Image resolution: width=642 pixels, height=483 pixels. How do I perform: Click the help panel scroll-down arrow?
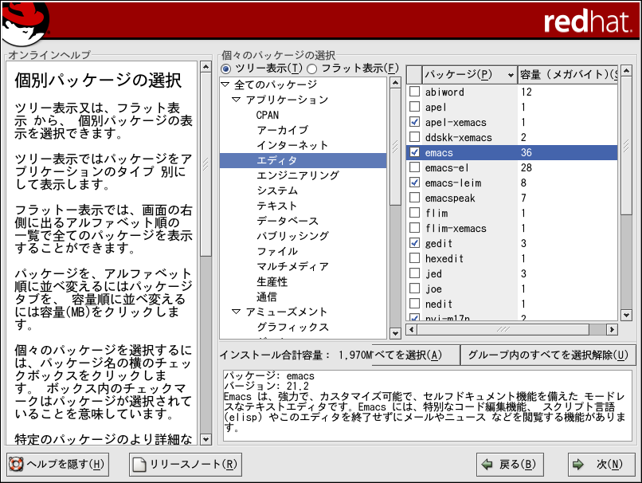206,439
